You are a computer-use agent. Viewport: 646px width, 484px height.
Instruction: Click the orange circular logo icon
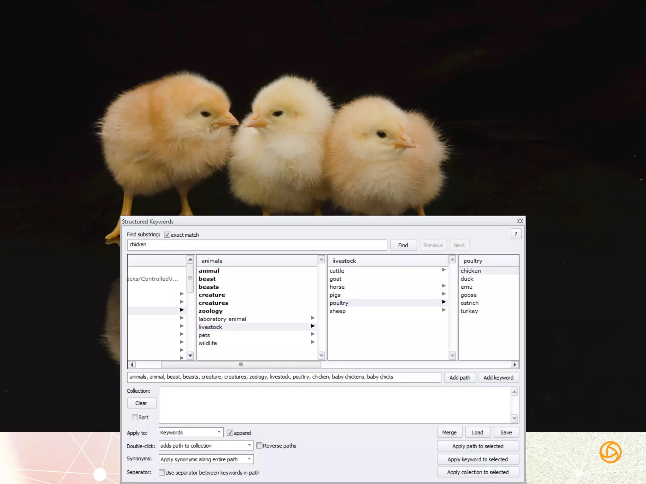point(610,452)
